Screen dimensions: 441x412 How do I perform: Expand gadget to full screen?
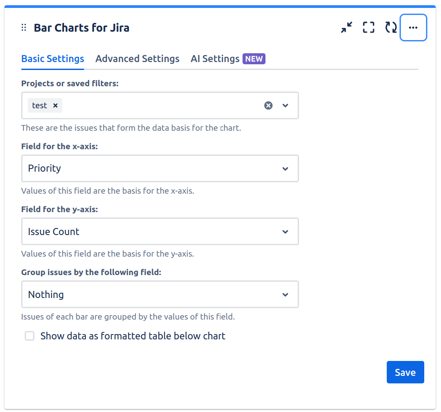[369, 28]
